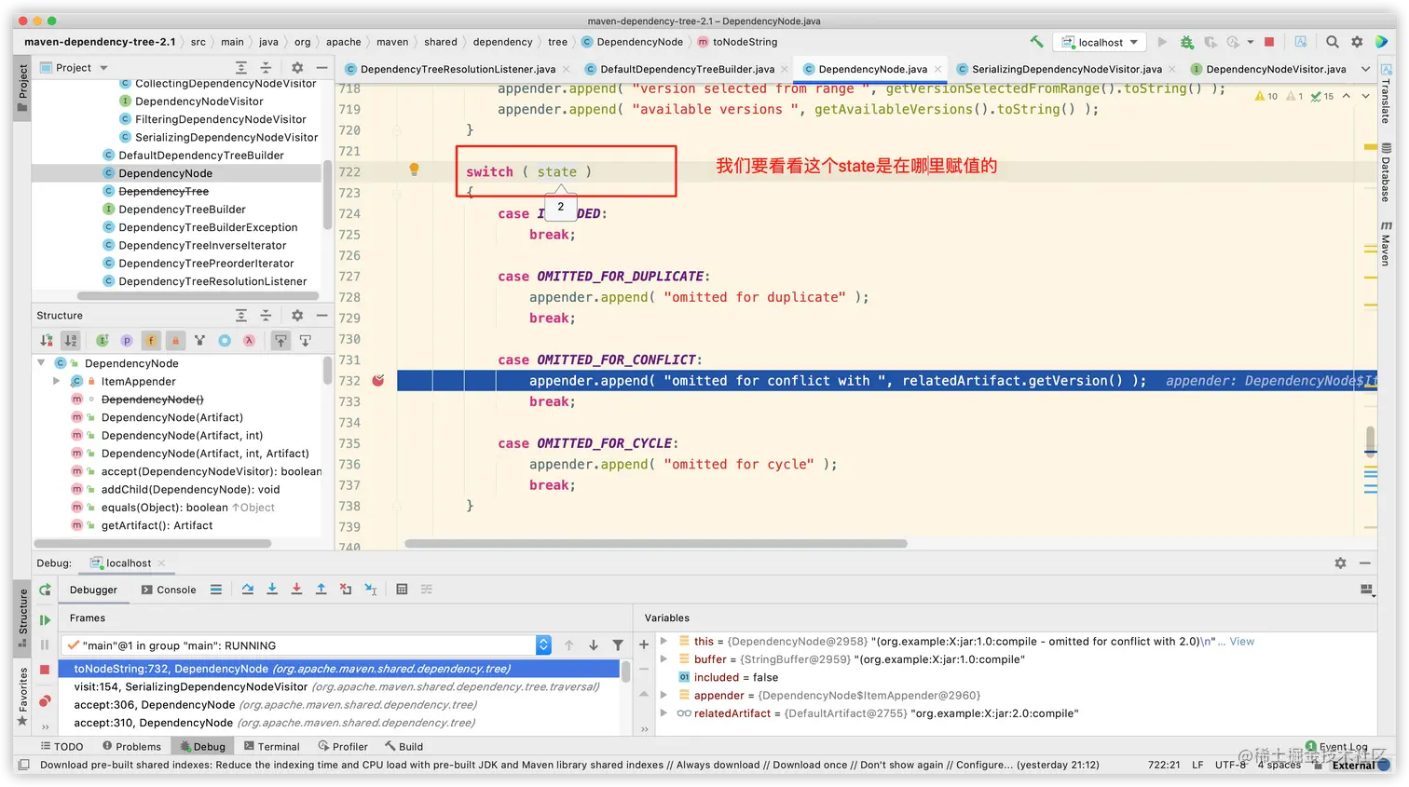Click the Build project hammer icon
Viewport: 1409px width, 787px height.
coord(1036,42)
